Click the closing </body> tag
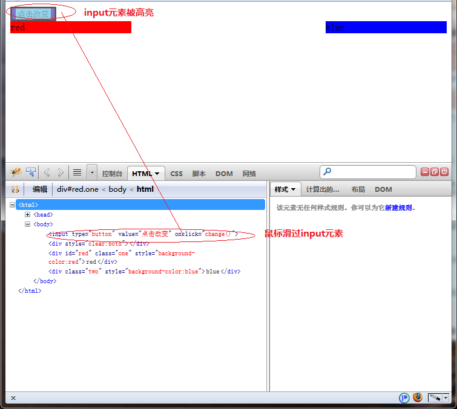 [x=45, y=281]
